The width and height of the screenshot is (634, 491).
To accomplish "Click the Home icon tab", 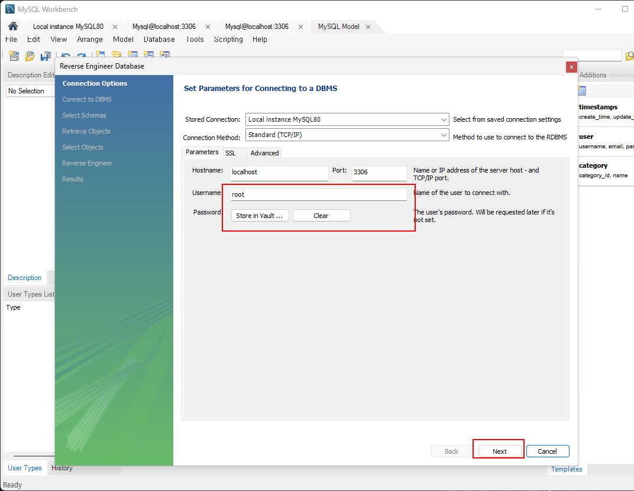I will point(13,26).
